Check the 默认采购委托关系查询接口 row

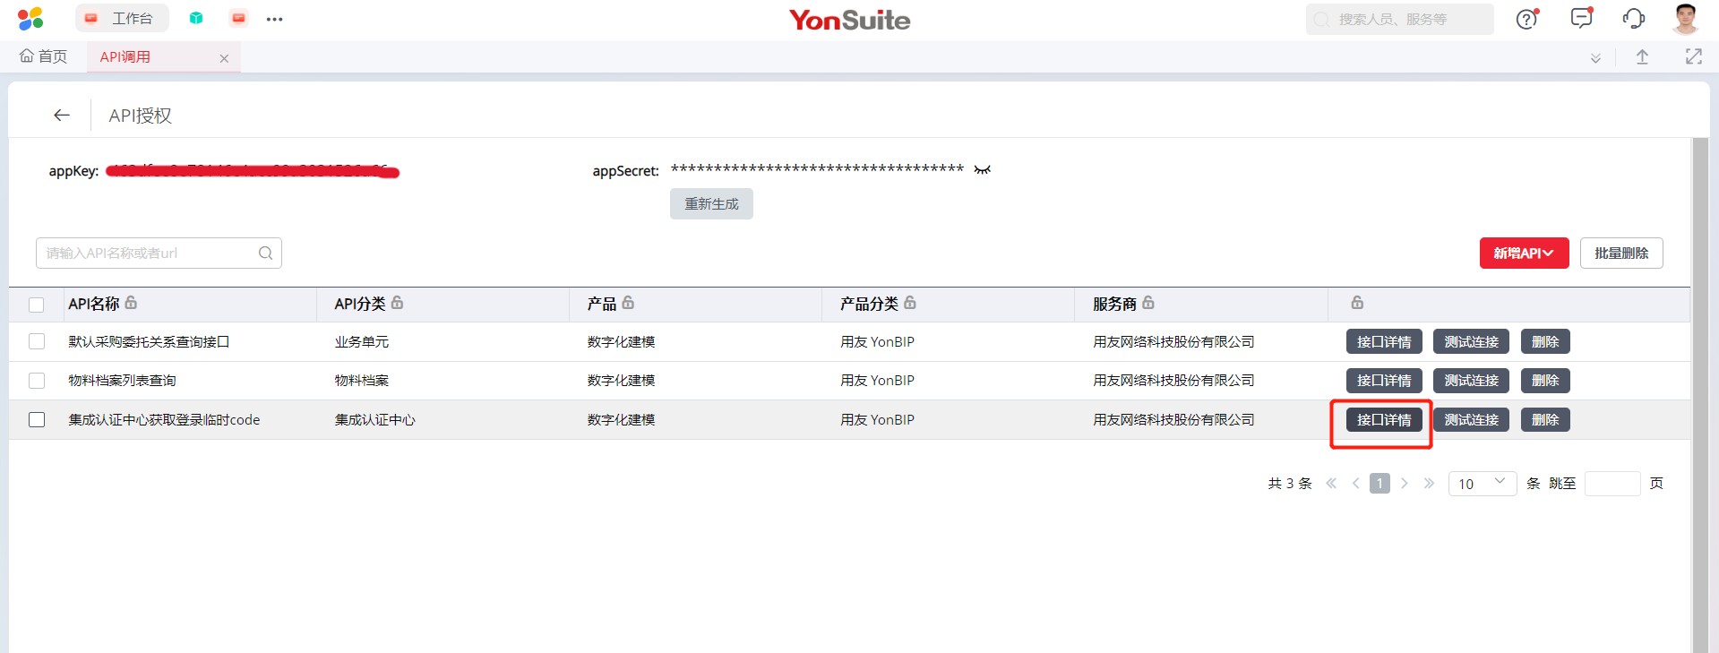37,341
